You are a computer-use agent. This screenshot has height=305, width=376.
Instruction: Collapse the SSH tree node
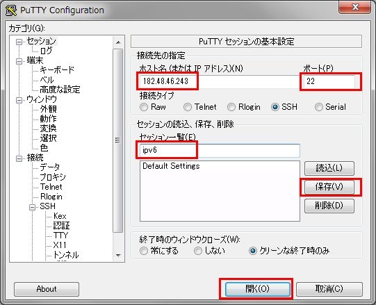[x=32, y=207]
